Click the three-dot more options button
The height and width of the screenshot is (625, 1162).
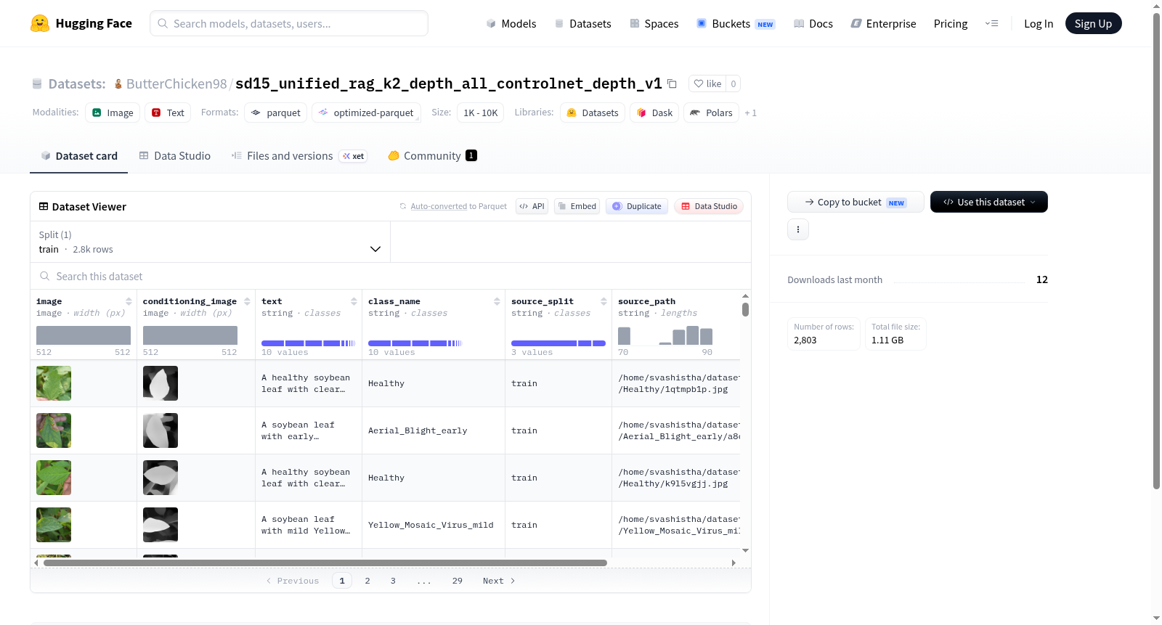798,229
